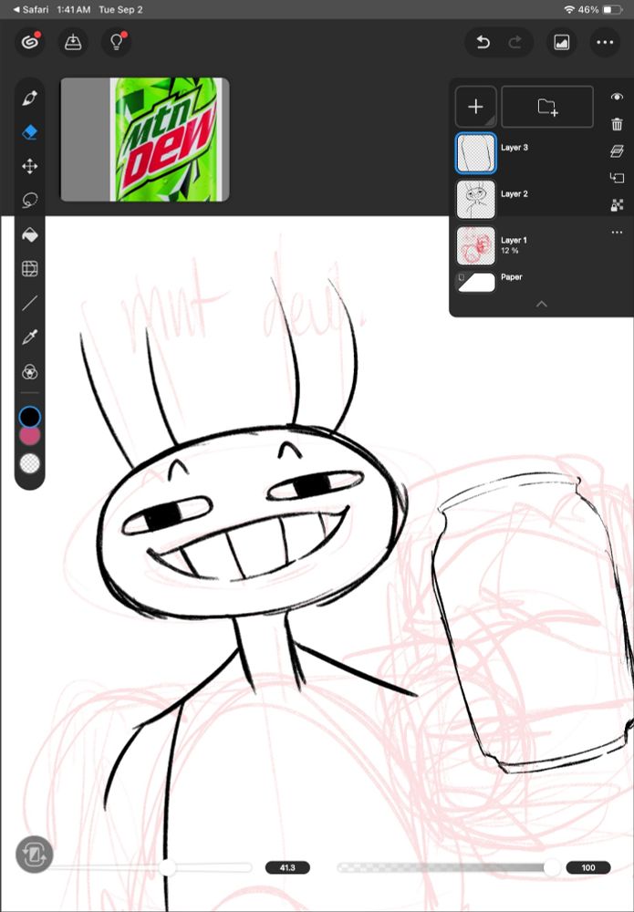Click the eraser size slider handle

(x=168, y=867)
